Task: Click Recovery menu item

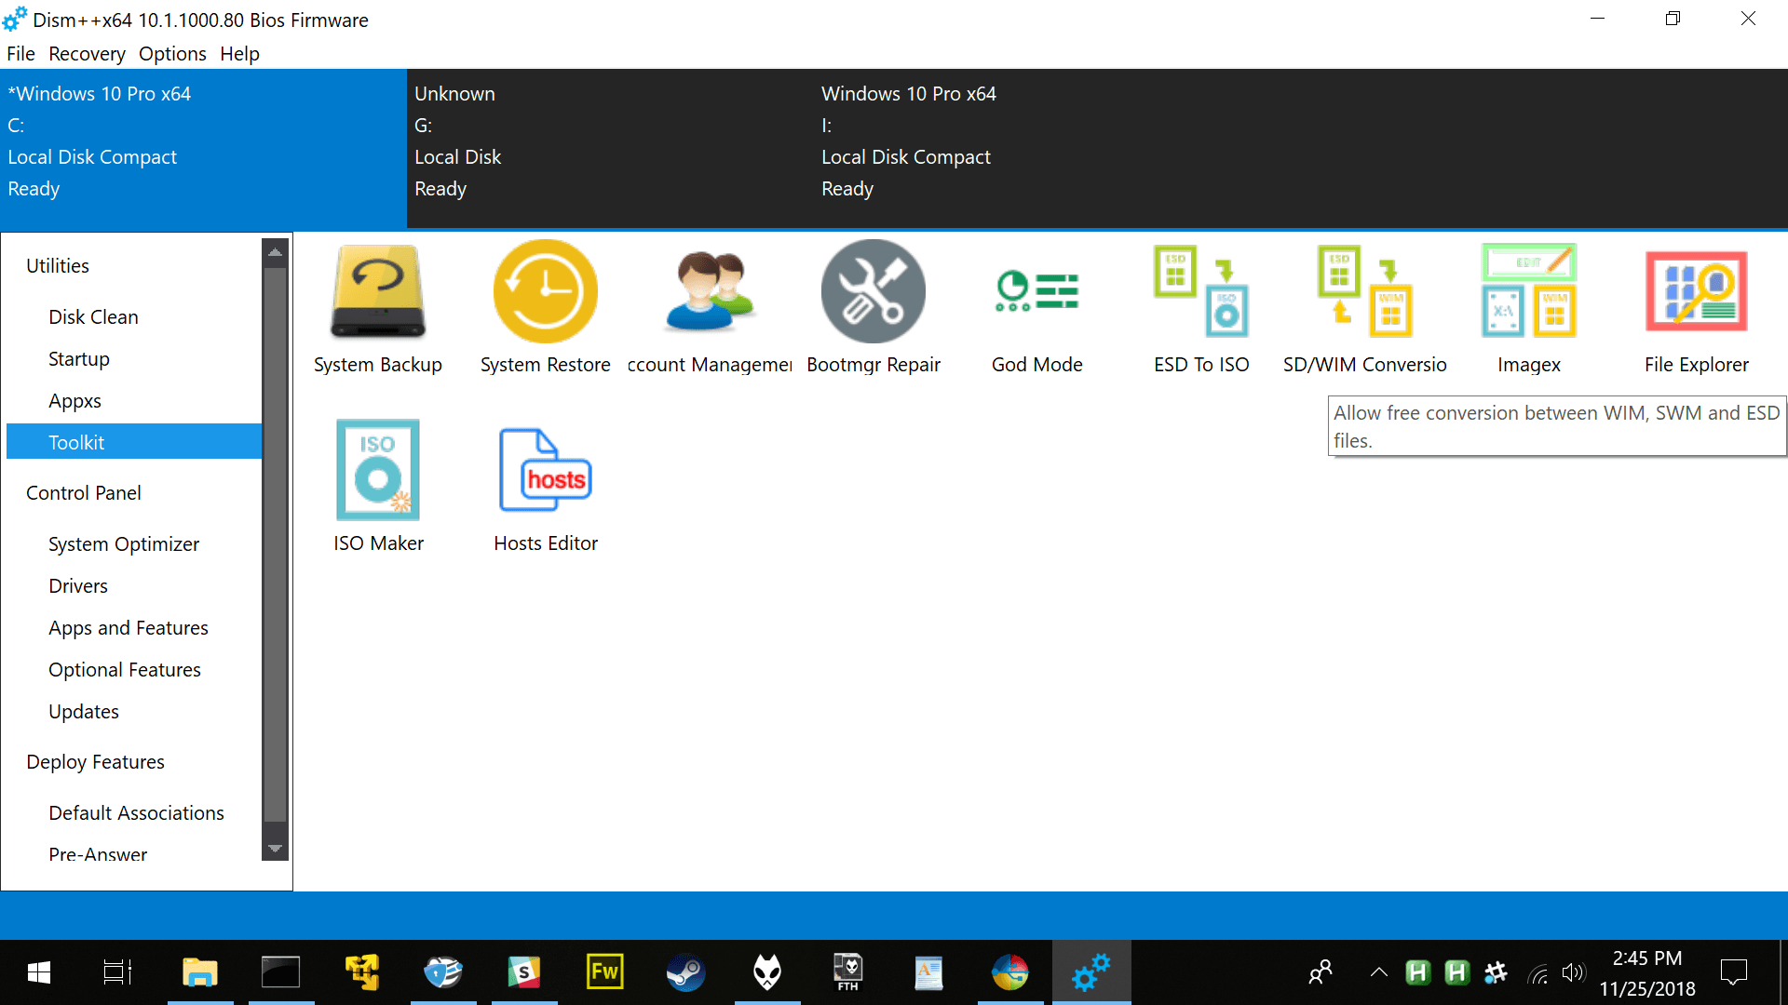Action: tap(85, 54)
